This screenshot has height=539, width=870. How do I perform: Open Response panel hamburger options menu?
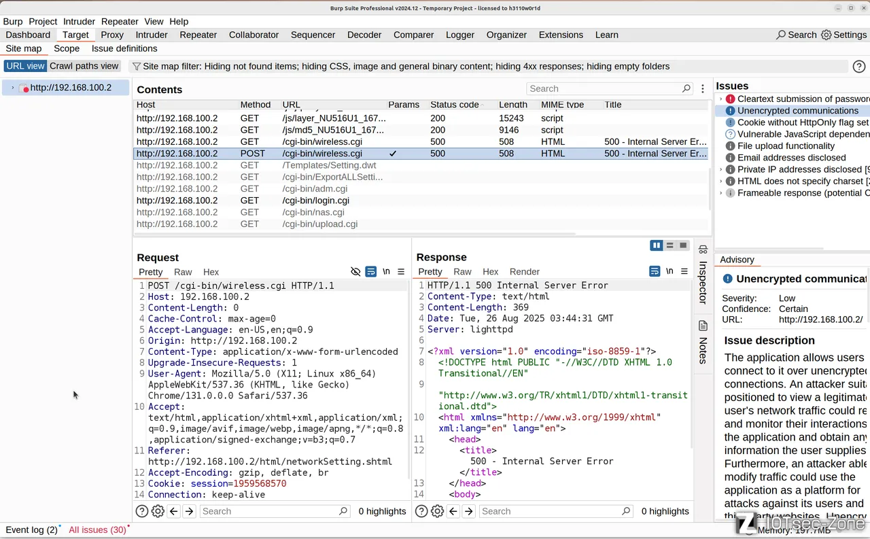click(x=684, y=272)
